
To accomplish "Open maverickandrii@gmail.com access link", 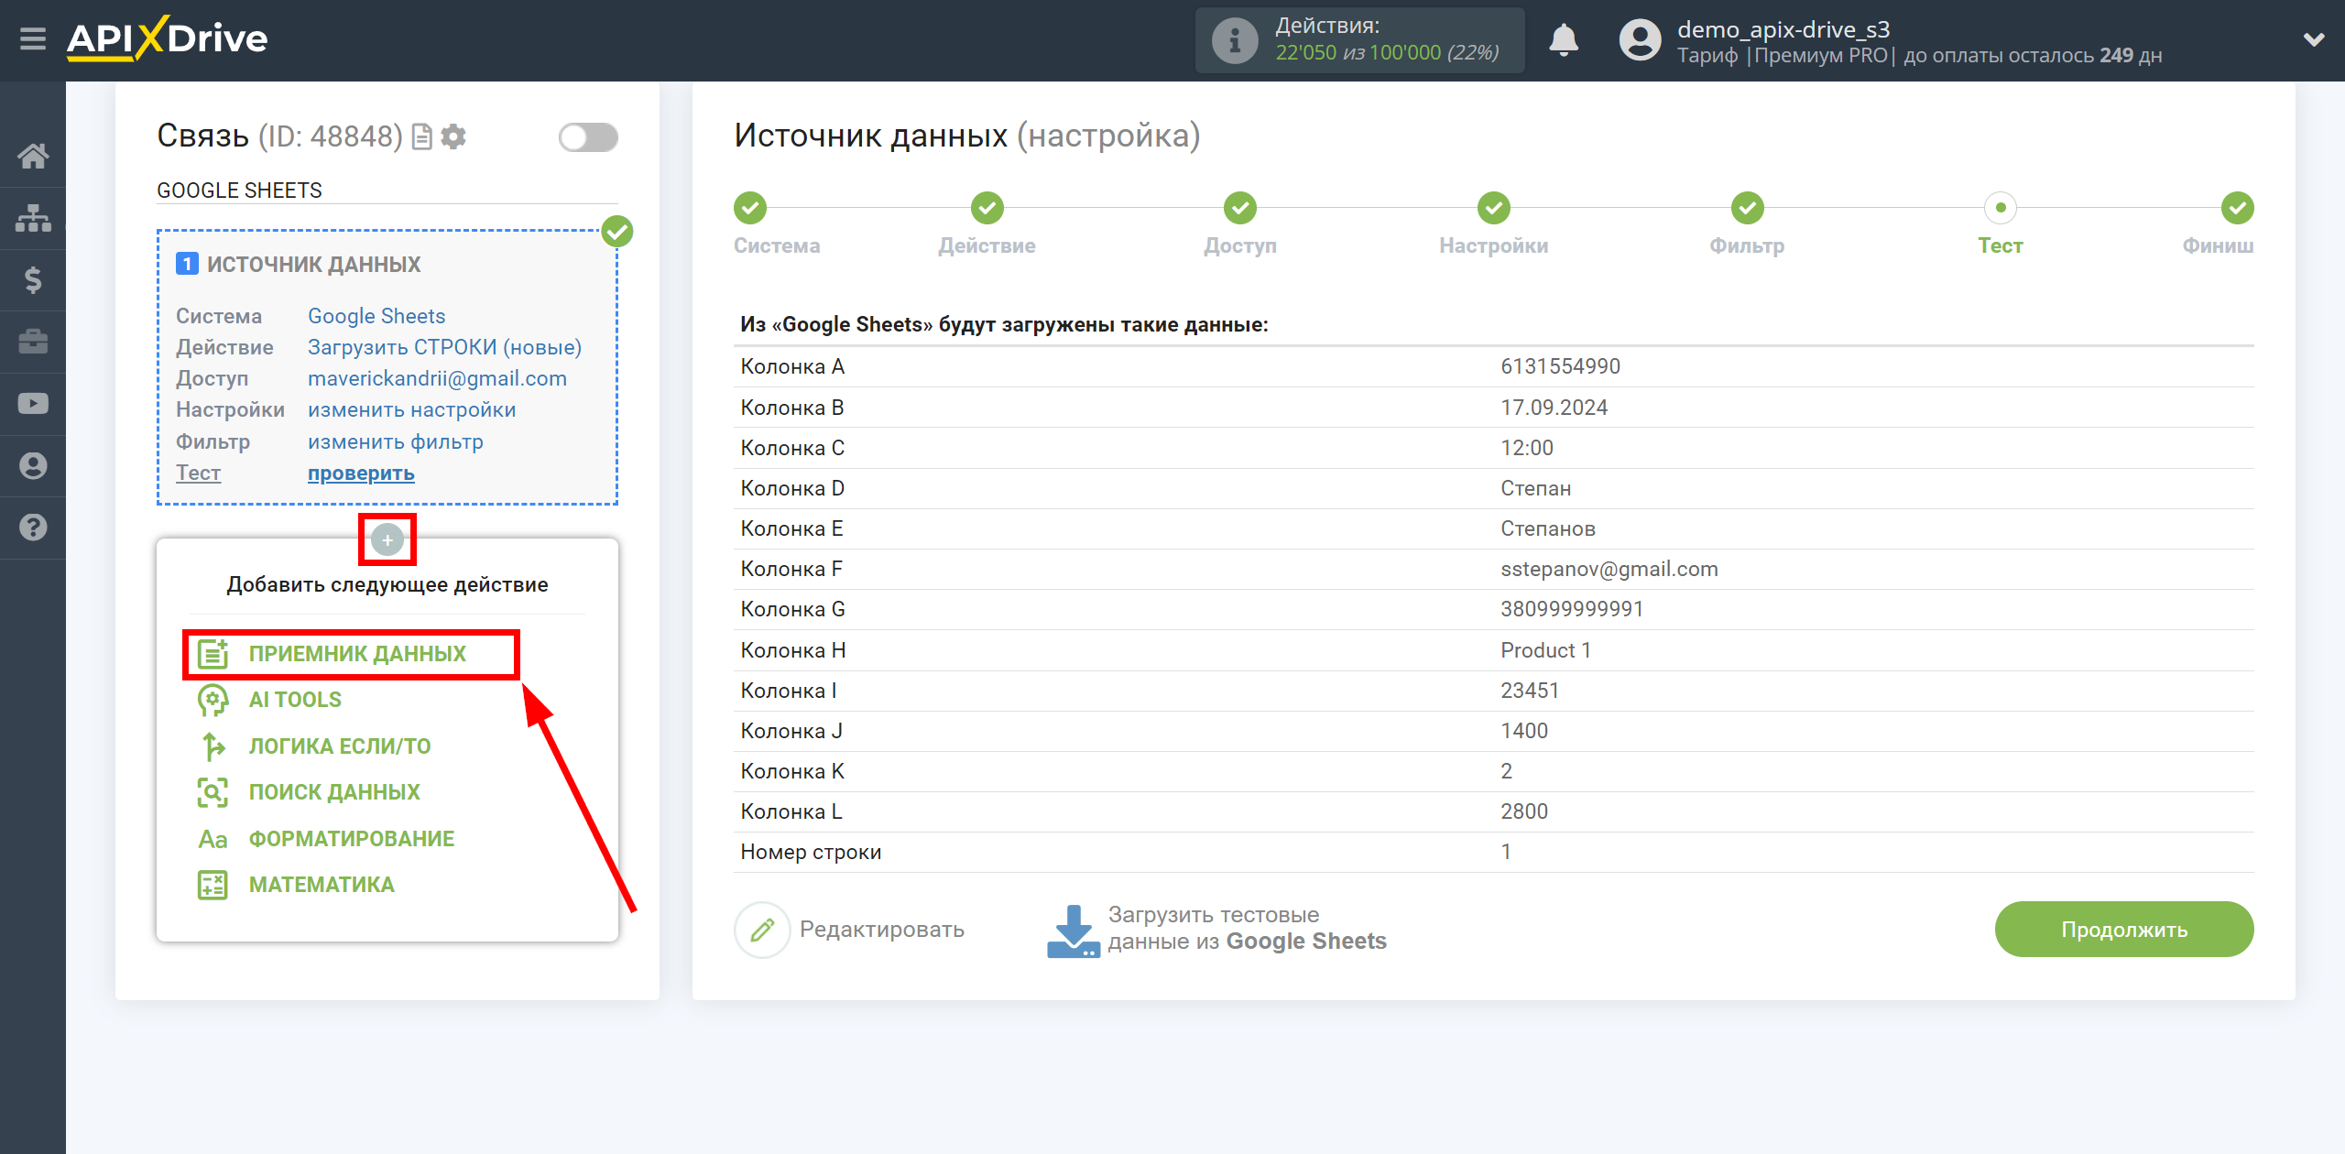I will click(437, 378).
